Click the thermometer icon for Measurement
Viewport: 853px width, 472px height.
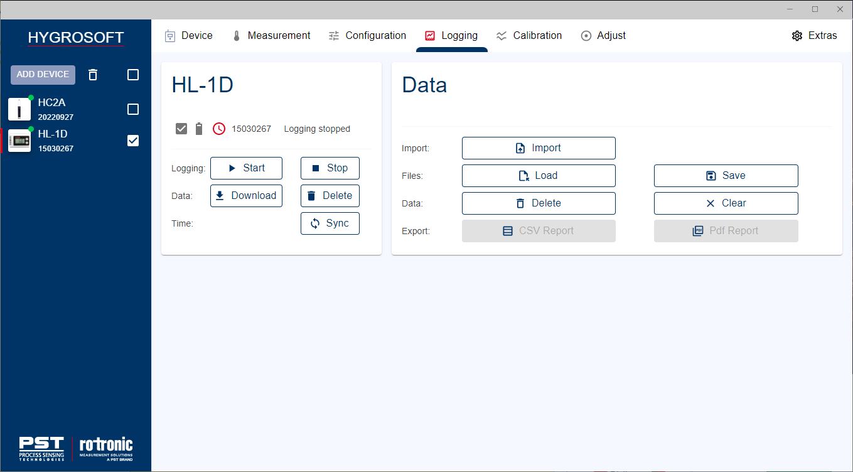237,36
